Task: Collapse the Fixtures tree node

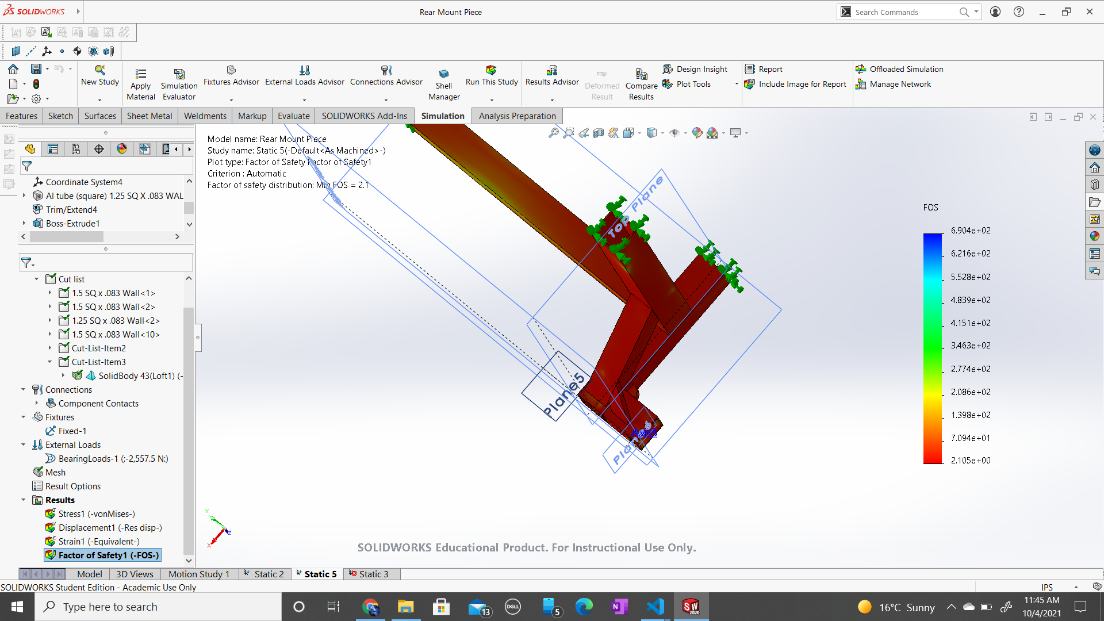Action: (23, 417)
